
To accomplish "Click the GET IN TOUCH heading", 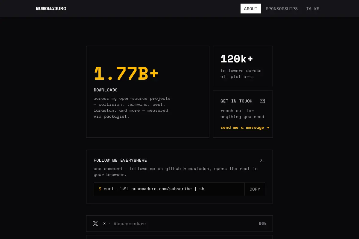I will tap(236, 101).
